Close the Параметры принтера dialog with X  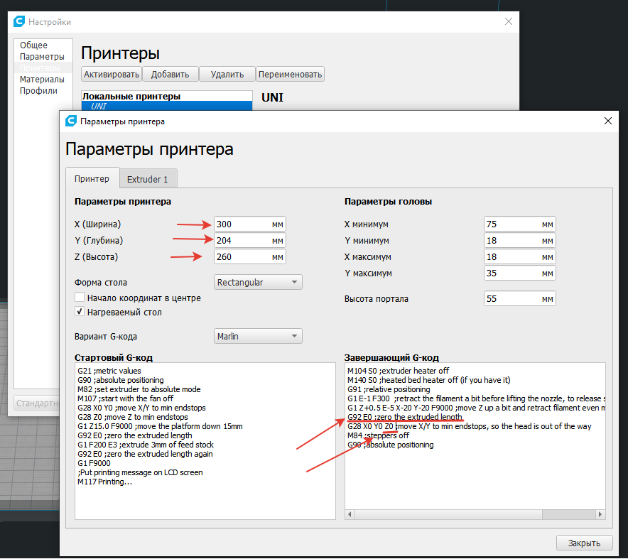pyautogui.click(x=607, y=121)
